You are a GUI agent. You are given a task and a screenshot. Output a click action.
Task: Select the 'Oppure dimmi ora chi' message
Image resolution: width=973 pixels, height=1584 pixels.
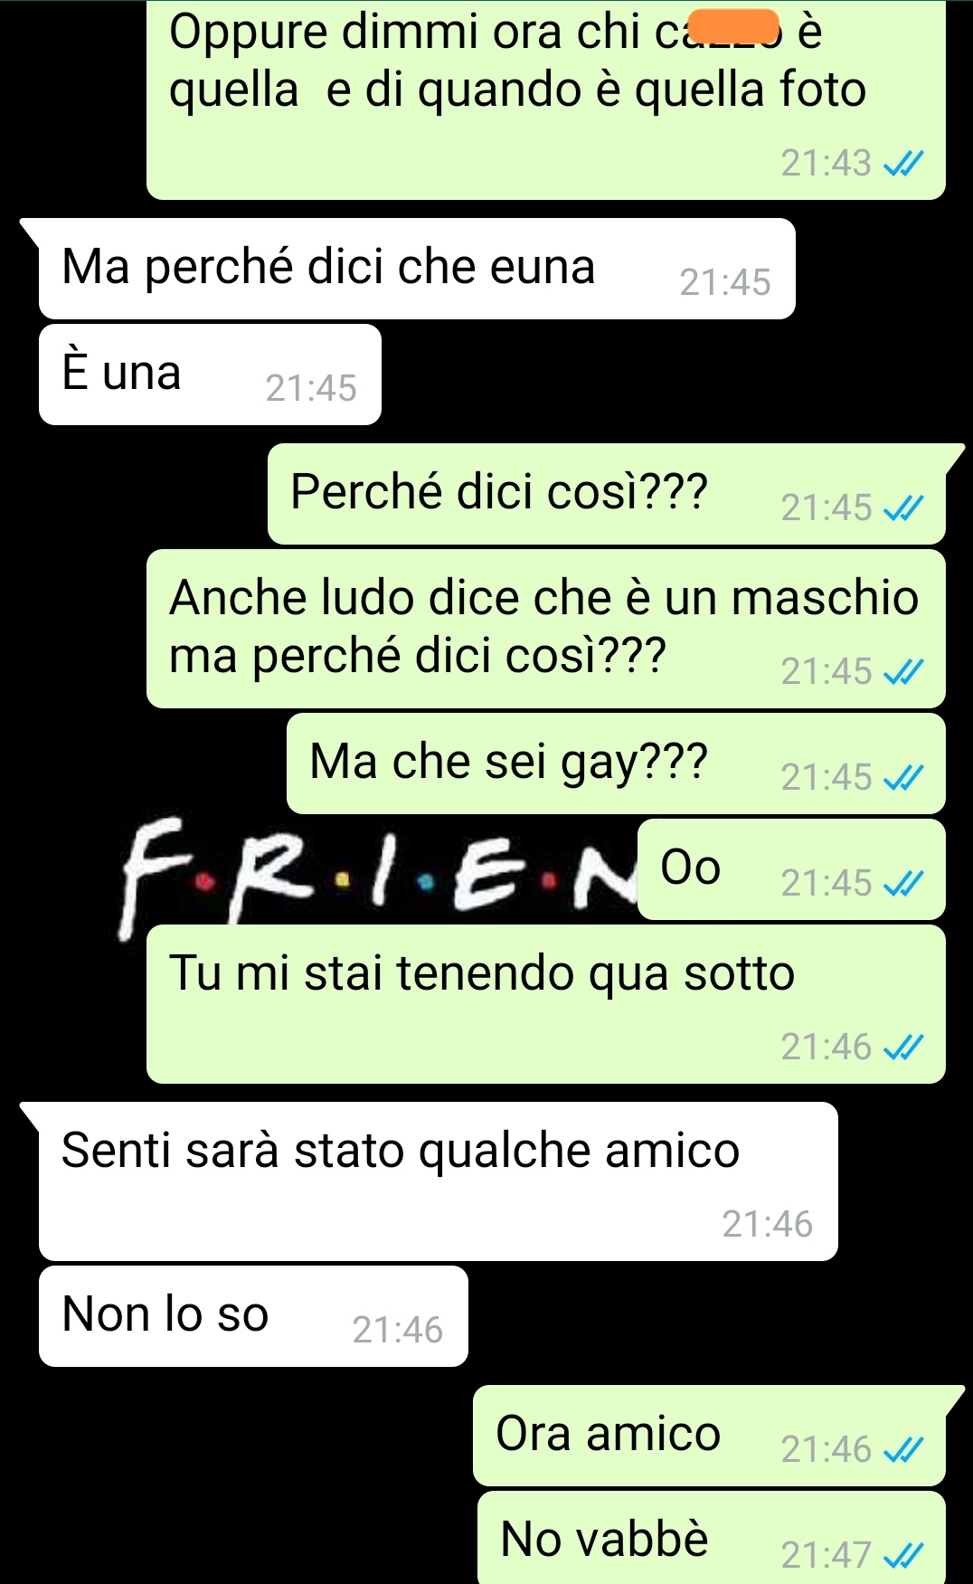pyautogui.click(x=546, y=100)
